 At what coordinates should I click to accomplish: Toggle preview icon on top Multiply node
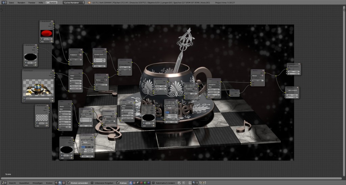(81, 50)
